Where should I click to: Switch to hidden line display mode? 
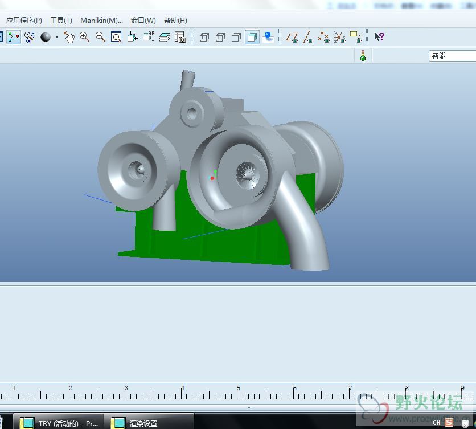[220, 37]
